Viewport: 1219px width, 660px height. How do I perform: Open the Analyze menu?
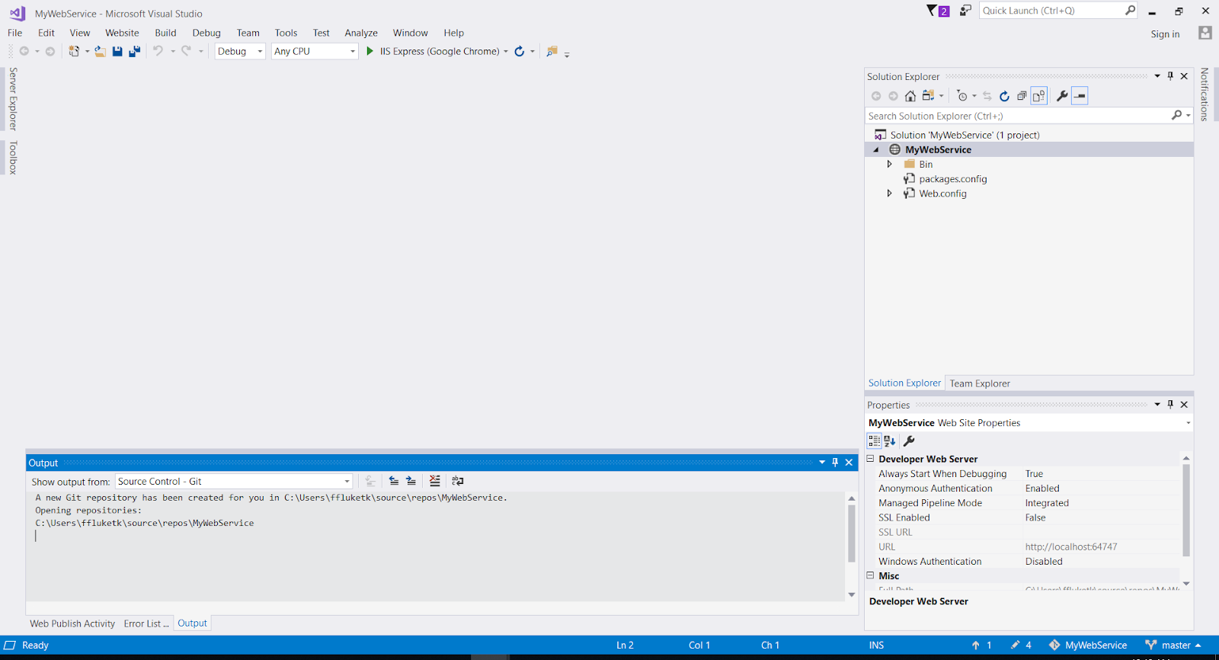[361, 33]
